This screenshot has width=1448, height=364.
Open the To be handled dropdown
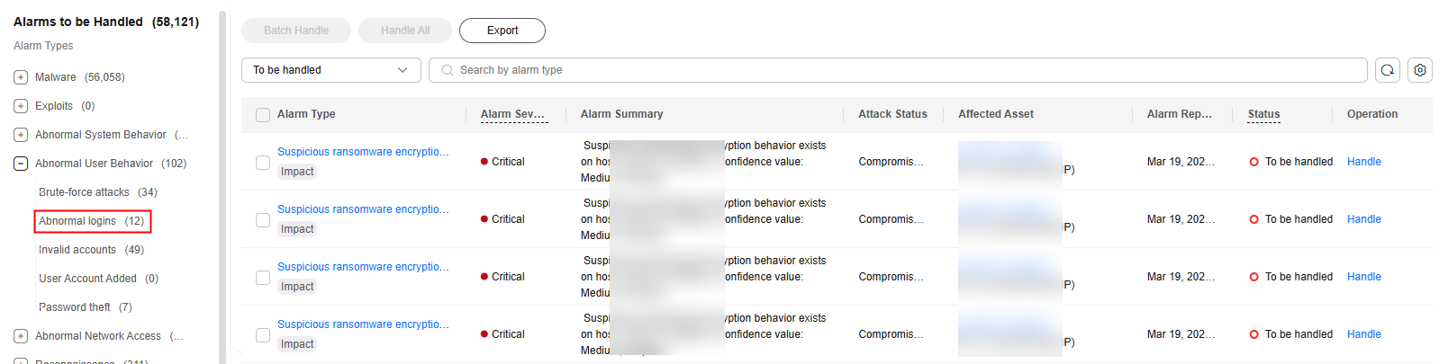(x=331, y=70)
